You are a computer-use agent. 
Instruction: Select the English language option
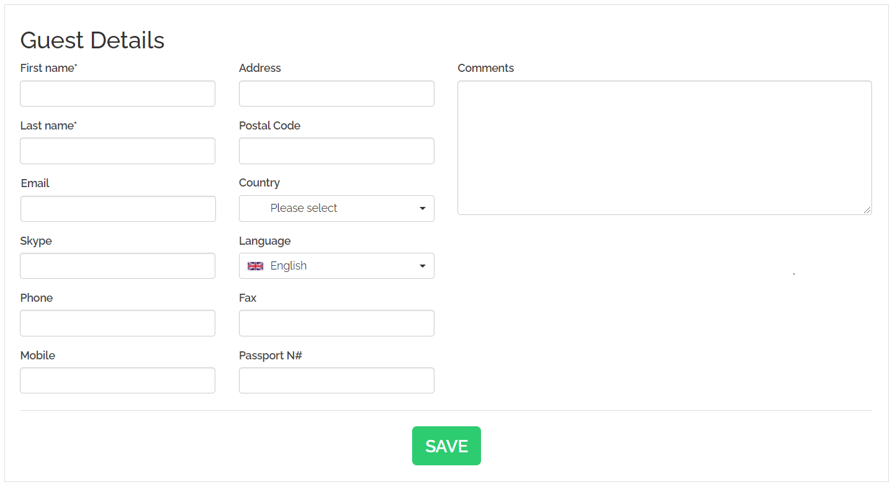[289, 266]
